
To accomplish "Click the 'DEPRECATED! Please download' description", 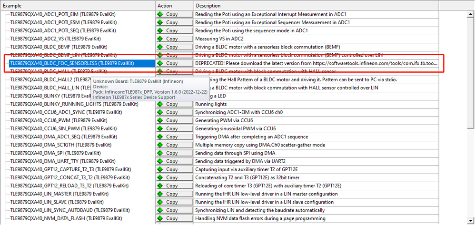I will coord(316,63).
